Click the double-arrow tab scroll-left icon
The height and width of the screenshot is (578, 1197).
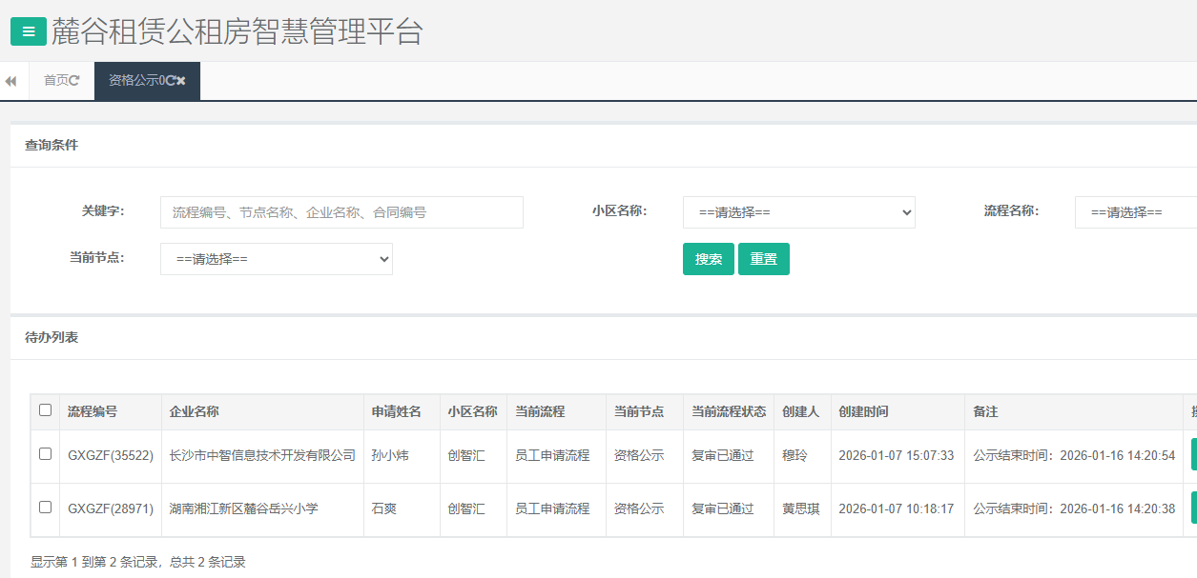(x=11, y=82)
